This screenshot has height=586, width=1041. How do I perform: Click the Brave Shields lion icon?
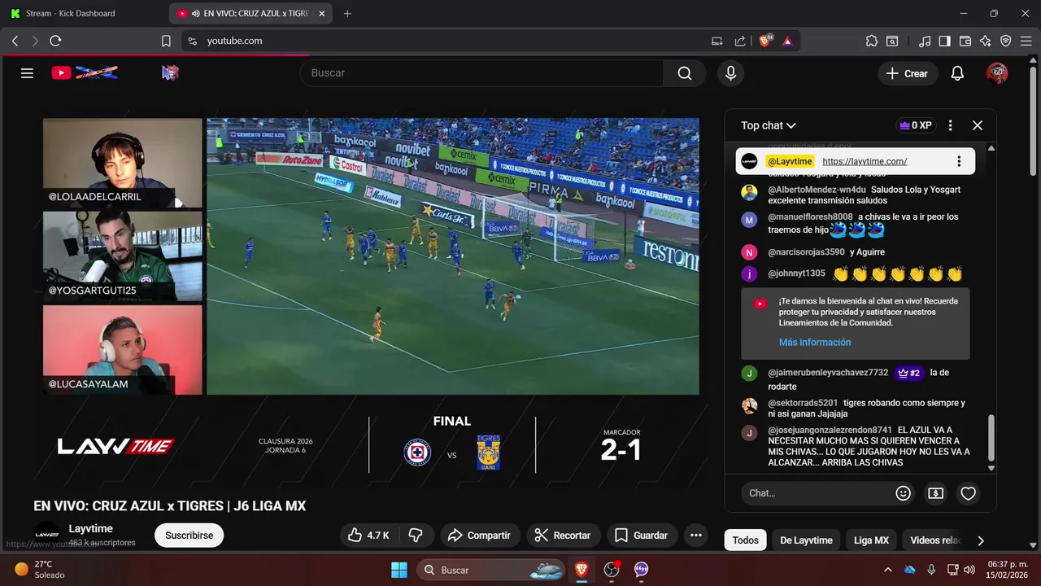point(764,41)
